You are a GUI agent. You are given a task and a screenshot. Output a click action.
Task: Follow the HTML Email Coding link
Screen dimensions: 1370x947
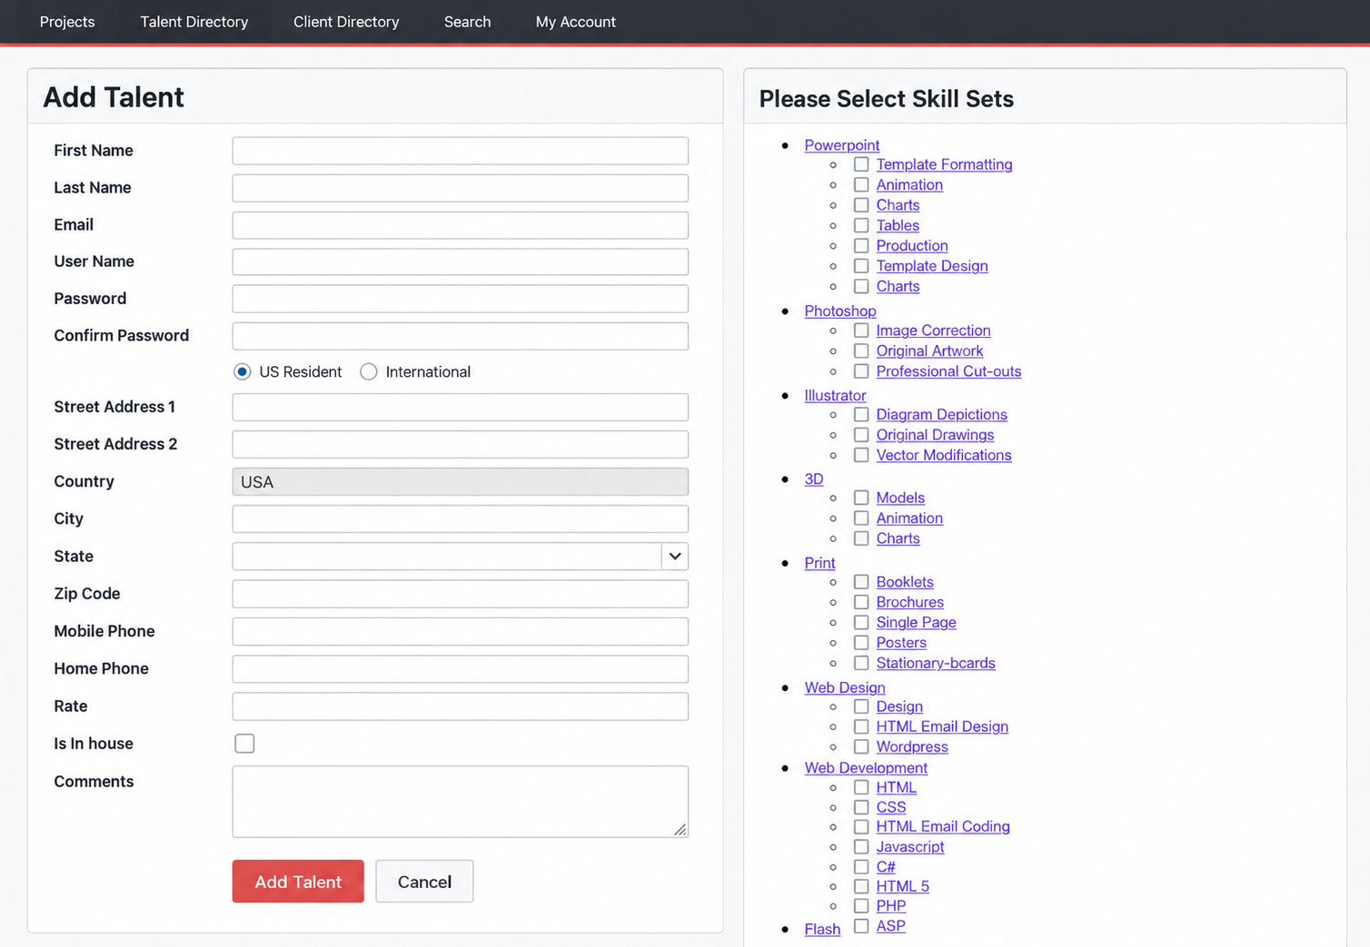pyautogui.click(x=943, y=826)
